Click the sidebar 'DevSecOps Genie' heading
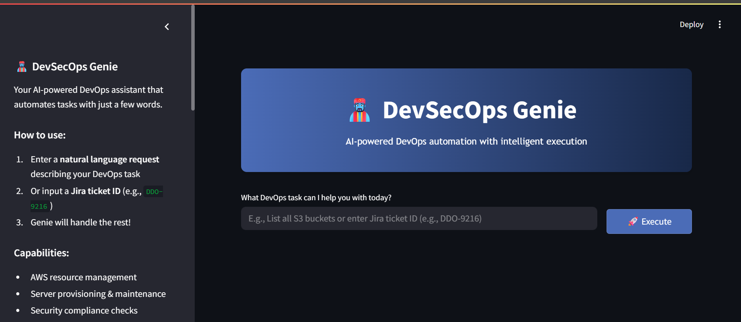This screenshot has width=741, height=322. [x=75, y=66]
